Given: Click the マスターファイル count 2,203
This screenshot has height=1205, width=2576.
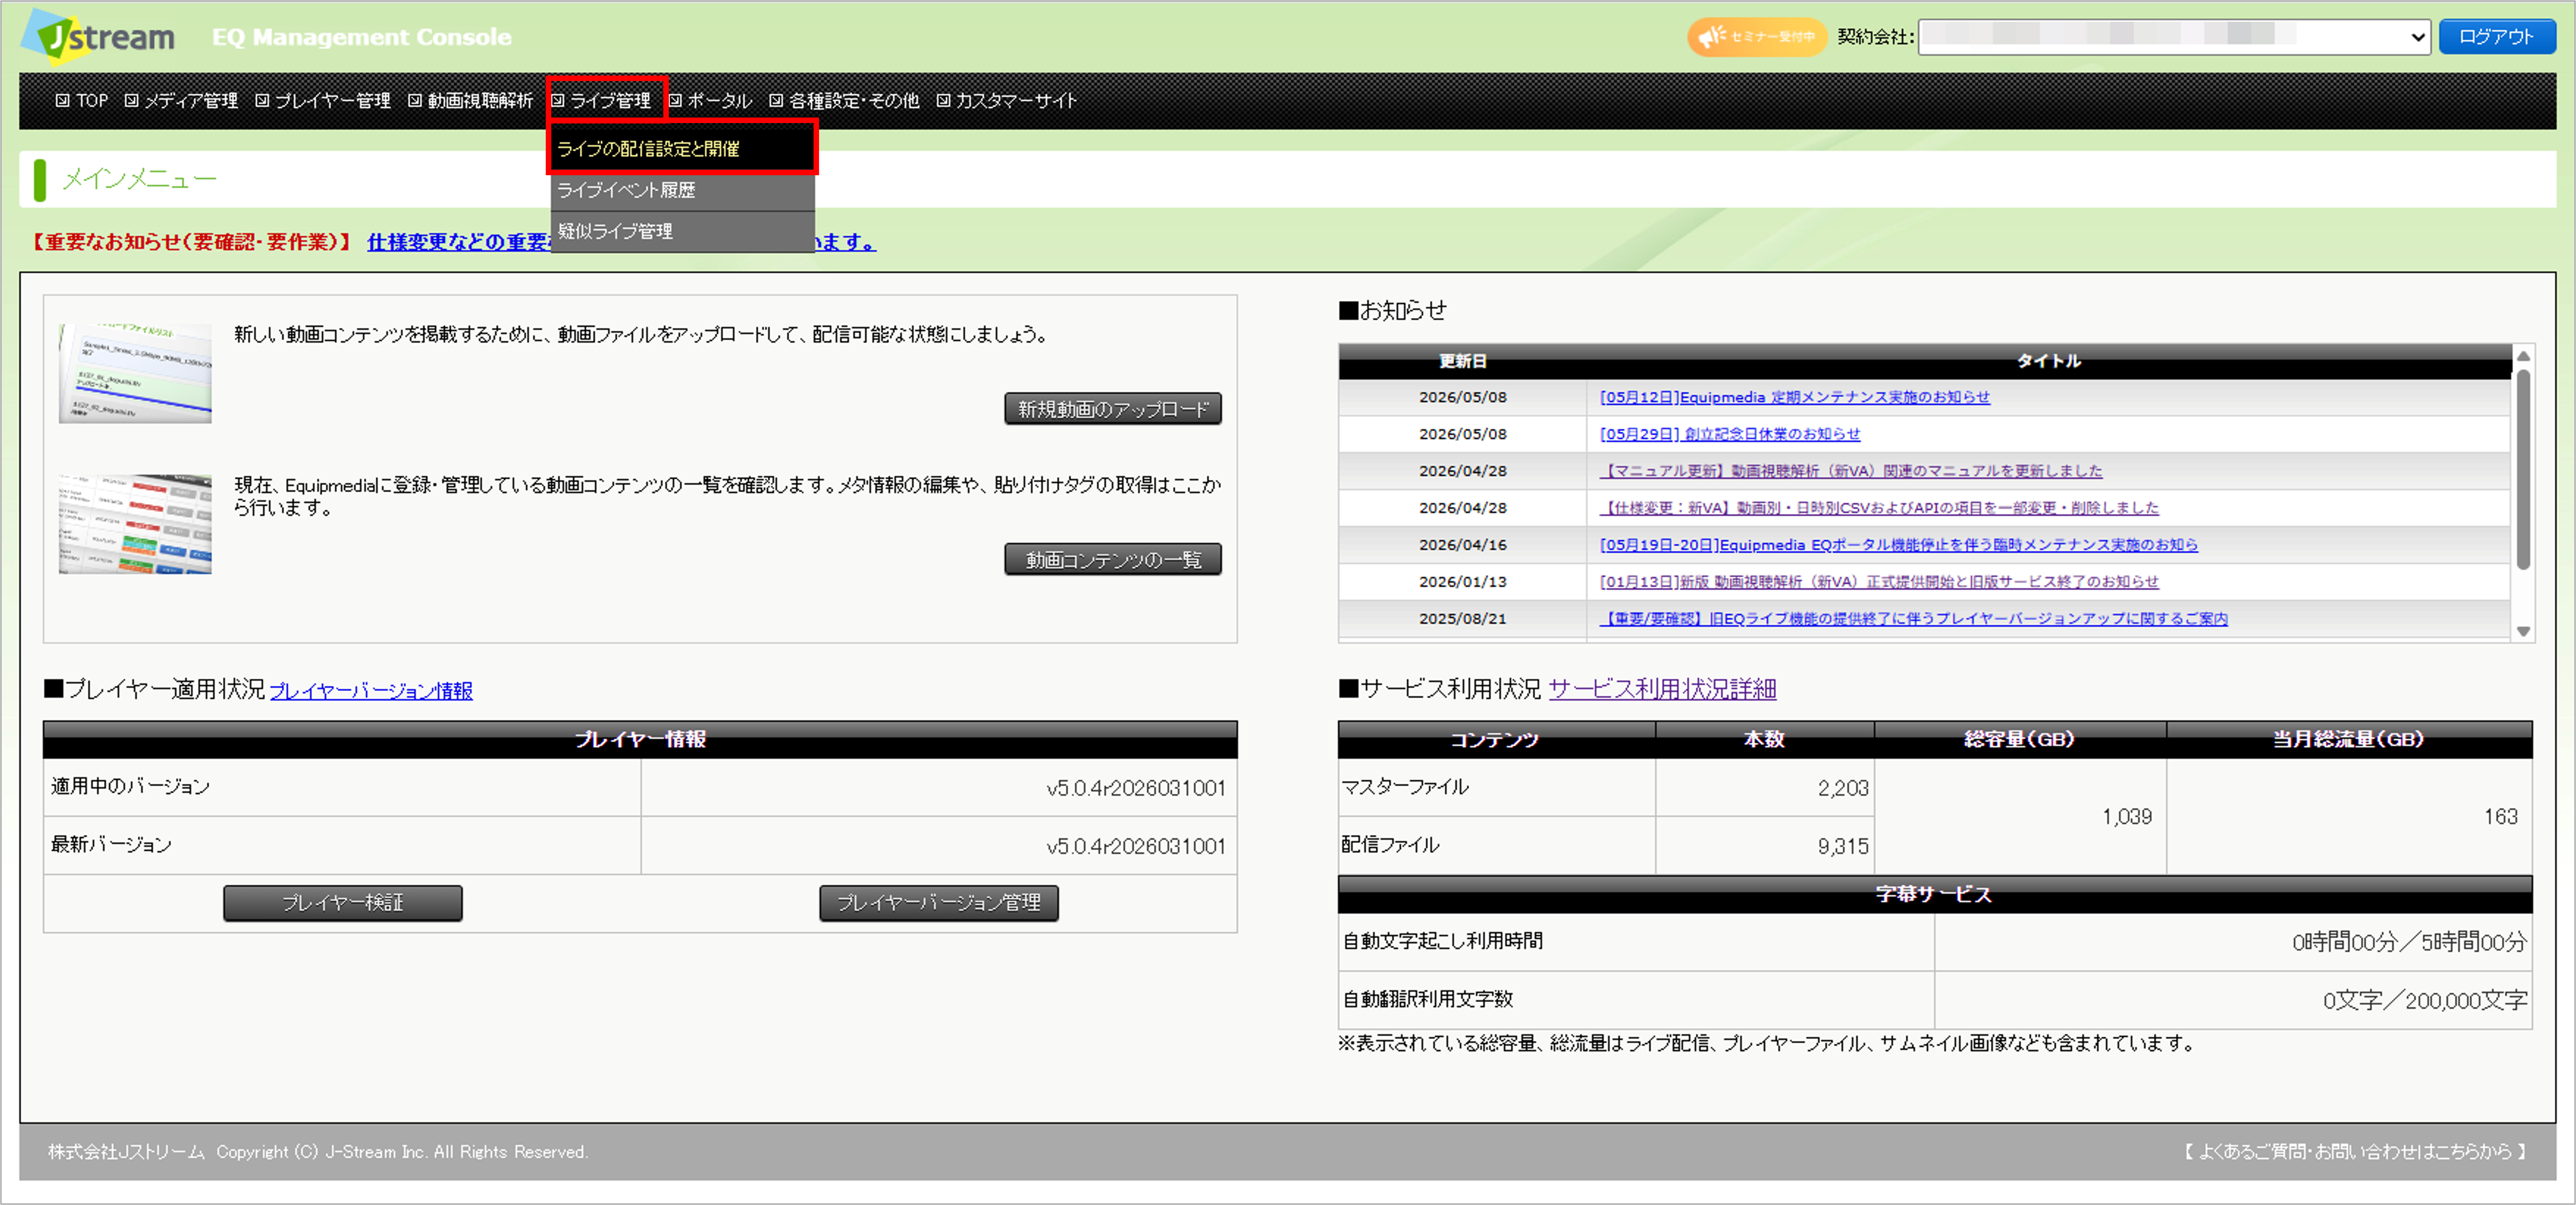Looking at the screenshot, I should point(1843,788).
